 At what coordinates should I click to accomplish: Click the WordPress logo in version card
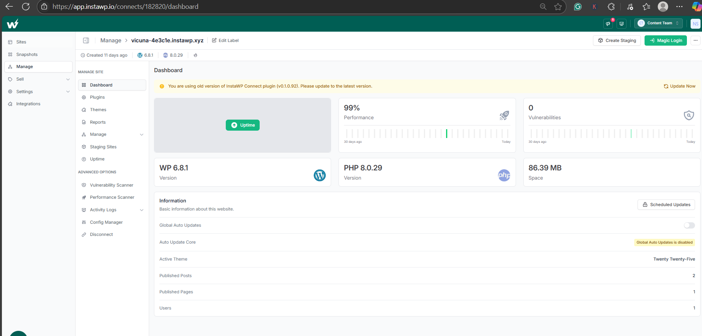[320, 175]
